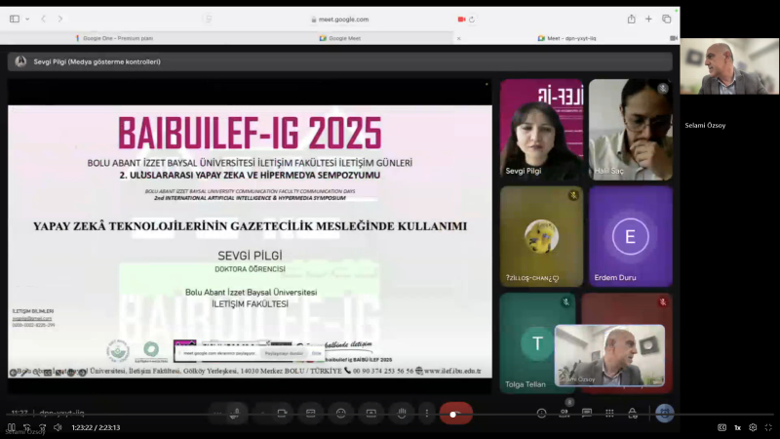Click the muted mic icon on ZILLOŞ-CHAN tile
This screenshot has width=780, height=439.
click(x=573, y=196)
